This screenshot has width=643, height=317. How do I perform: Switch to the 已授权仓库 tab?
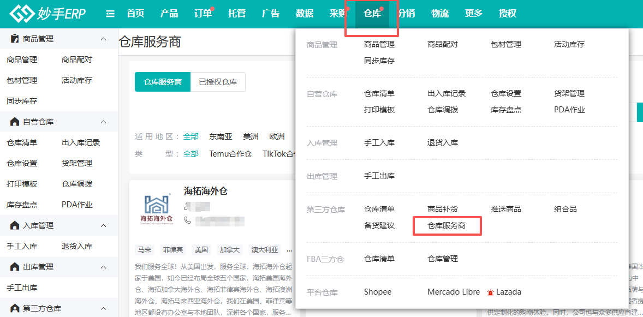(218, 82)
